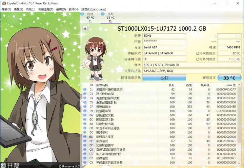Viewport: 244px width, 168px height.
Task: Click raw value 0000094DA2A7
Action: [226, 89]
